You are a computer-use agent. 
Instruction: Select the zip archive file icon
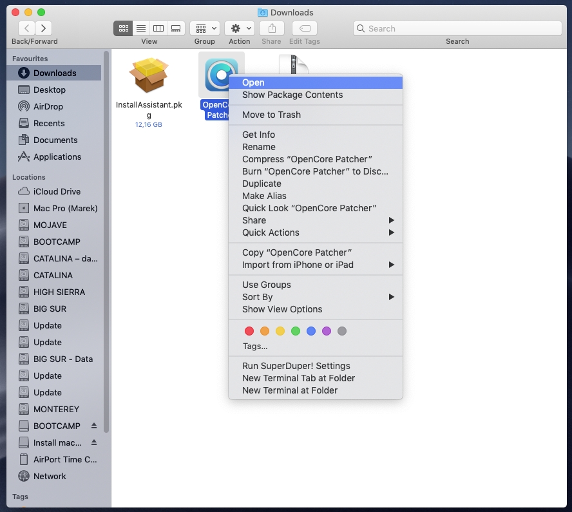pos(294,64)
